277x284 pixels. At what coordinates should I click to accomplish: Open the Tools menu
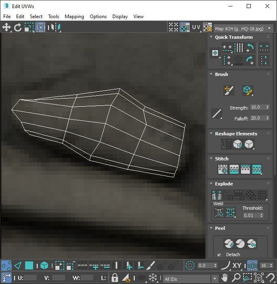coord(53,17)
